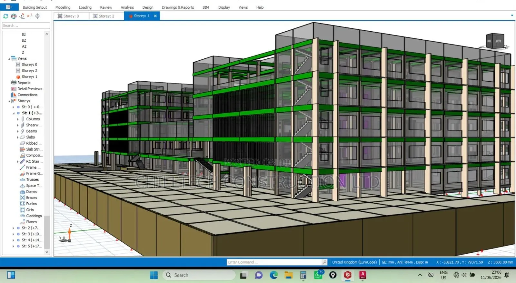This screenshot has height=283, width=516.
Task: Select the Purlins icon in the tree
Action: pos(23,204)
